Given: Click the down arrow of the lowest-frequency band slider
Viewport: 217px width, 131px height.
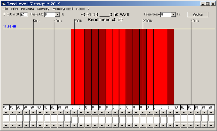Looking at the screenshot, I should point(6,126).
